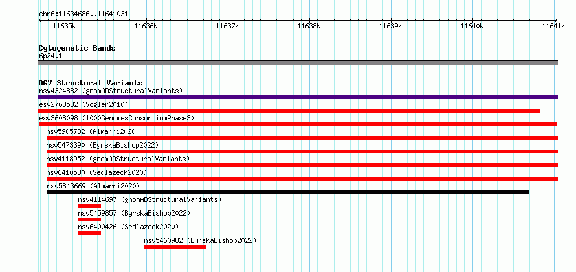The image size is (576, 272).
Task: Click the 11639k ruler tick label
Action: coord(390,27)
